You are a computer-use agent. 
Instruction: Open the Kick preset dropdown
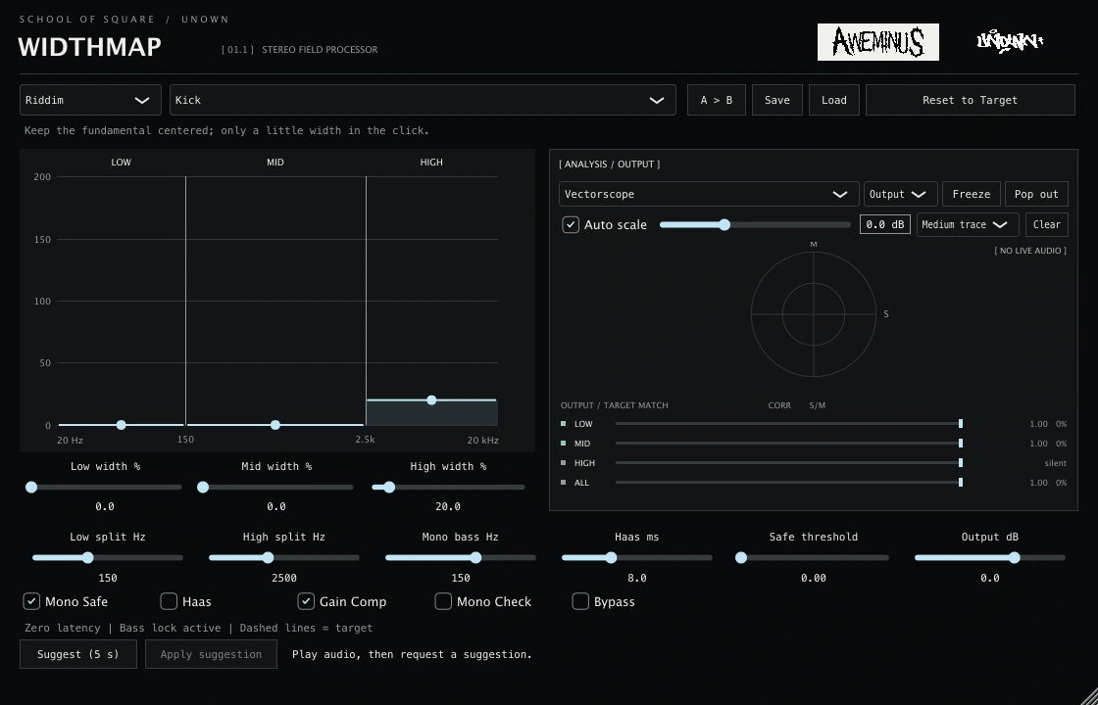[x=423, y=100]
